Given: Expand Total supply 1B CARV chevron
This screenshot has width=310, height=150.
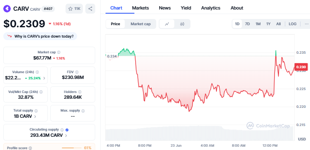Looking at the screenshot, I should (35, 117).
